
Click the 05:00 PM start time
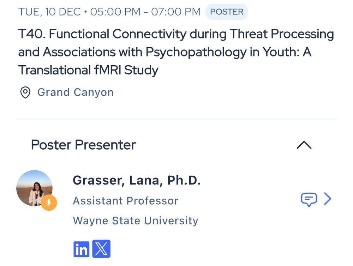coord(115,12)
